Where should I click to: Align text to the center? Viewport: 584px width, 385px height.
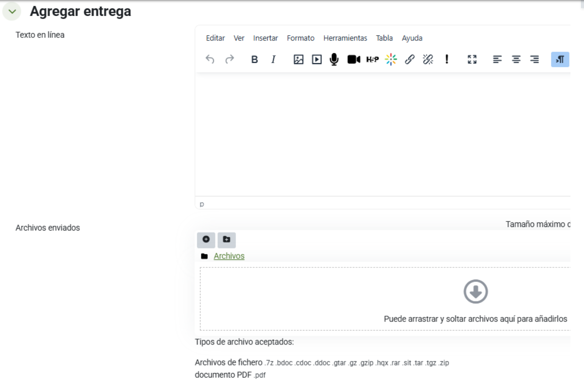[x=516, y=59]
